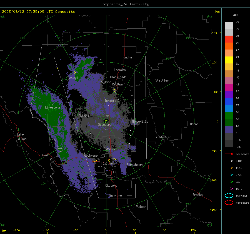The height and width of the screenshot is (234, 250).
Task: Select the RockyMH text label
Action: click(73, 78)
